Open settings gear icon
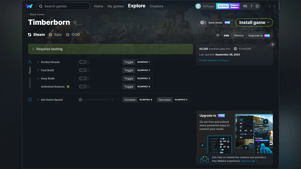This screenshot has height=169, width=301. pyautogui.click(x=257, y=6)
